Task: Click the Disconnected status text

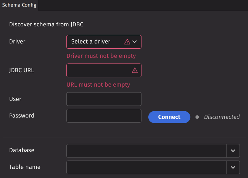Action: [222, 117]
